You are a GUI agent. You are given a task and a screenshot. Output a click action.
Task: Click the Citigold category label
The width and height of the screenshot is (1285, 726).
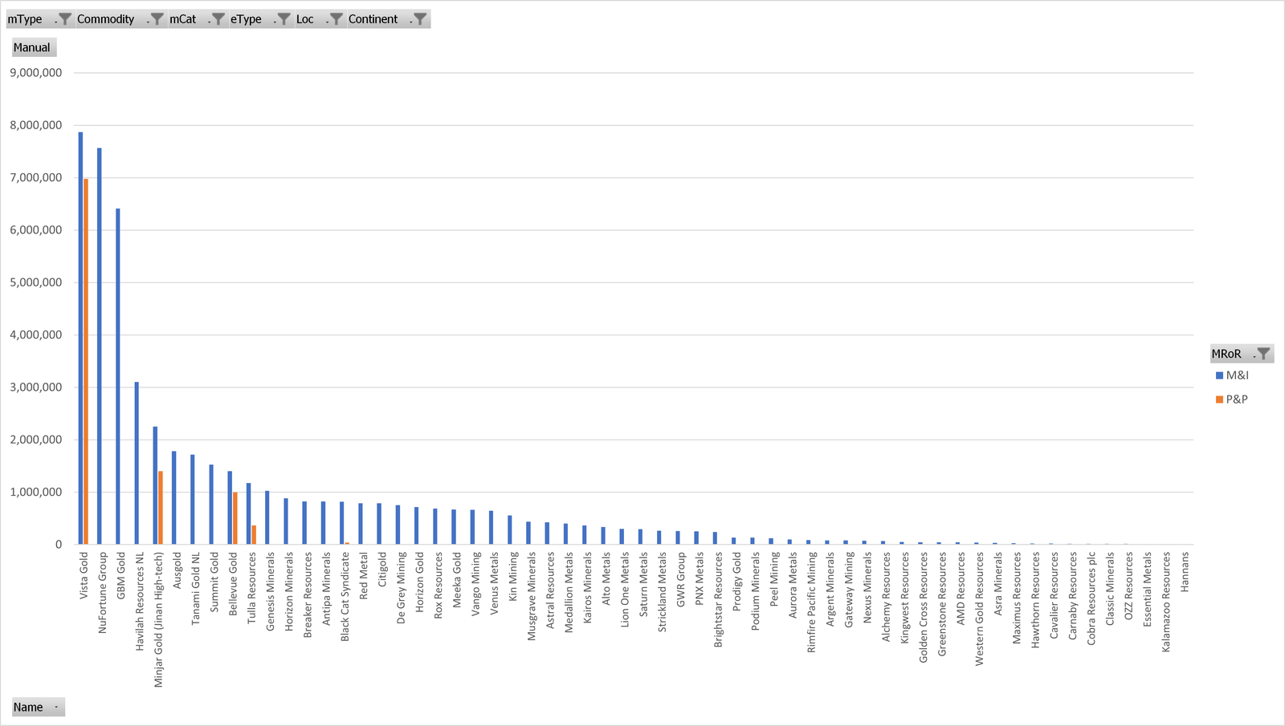(x=383, y=571)
